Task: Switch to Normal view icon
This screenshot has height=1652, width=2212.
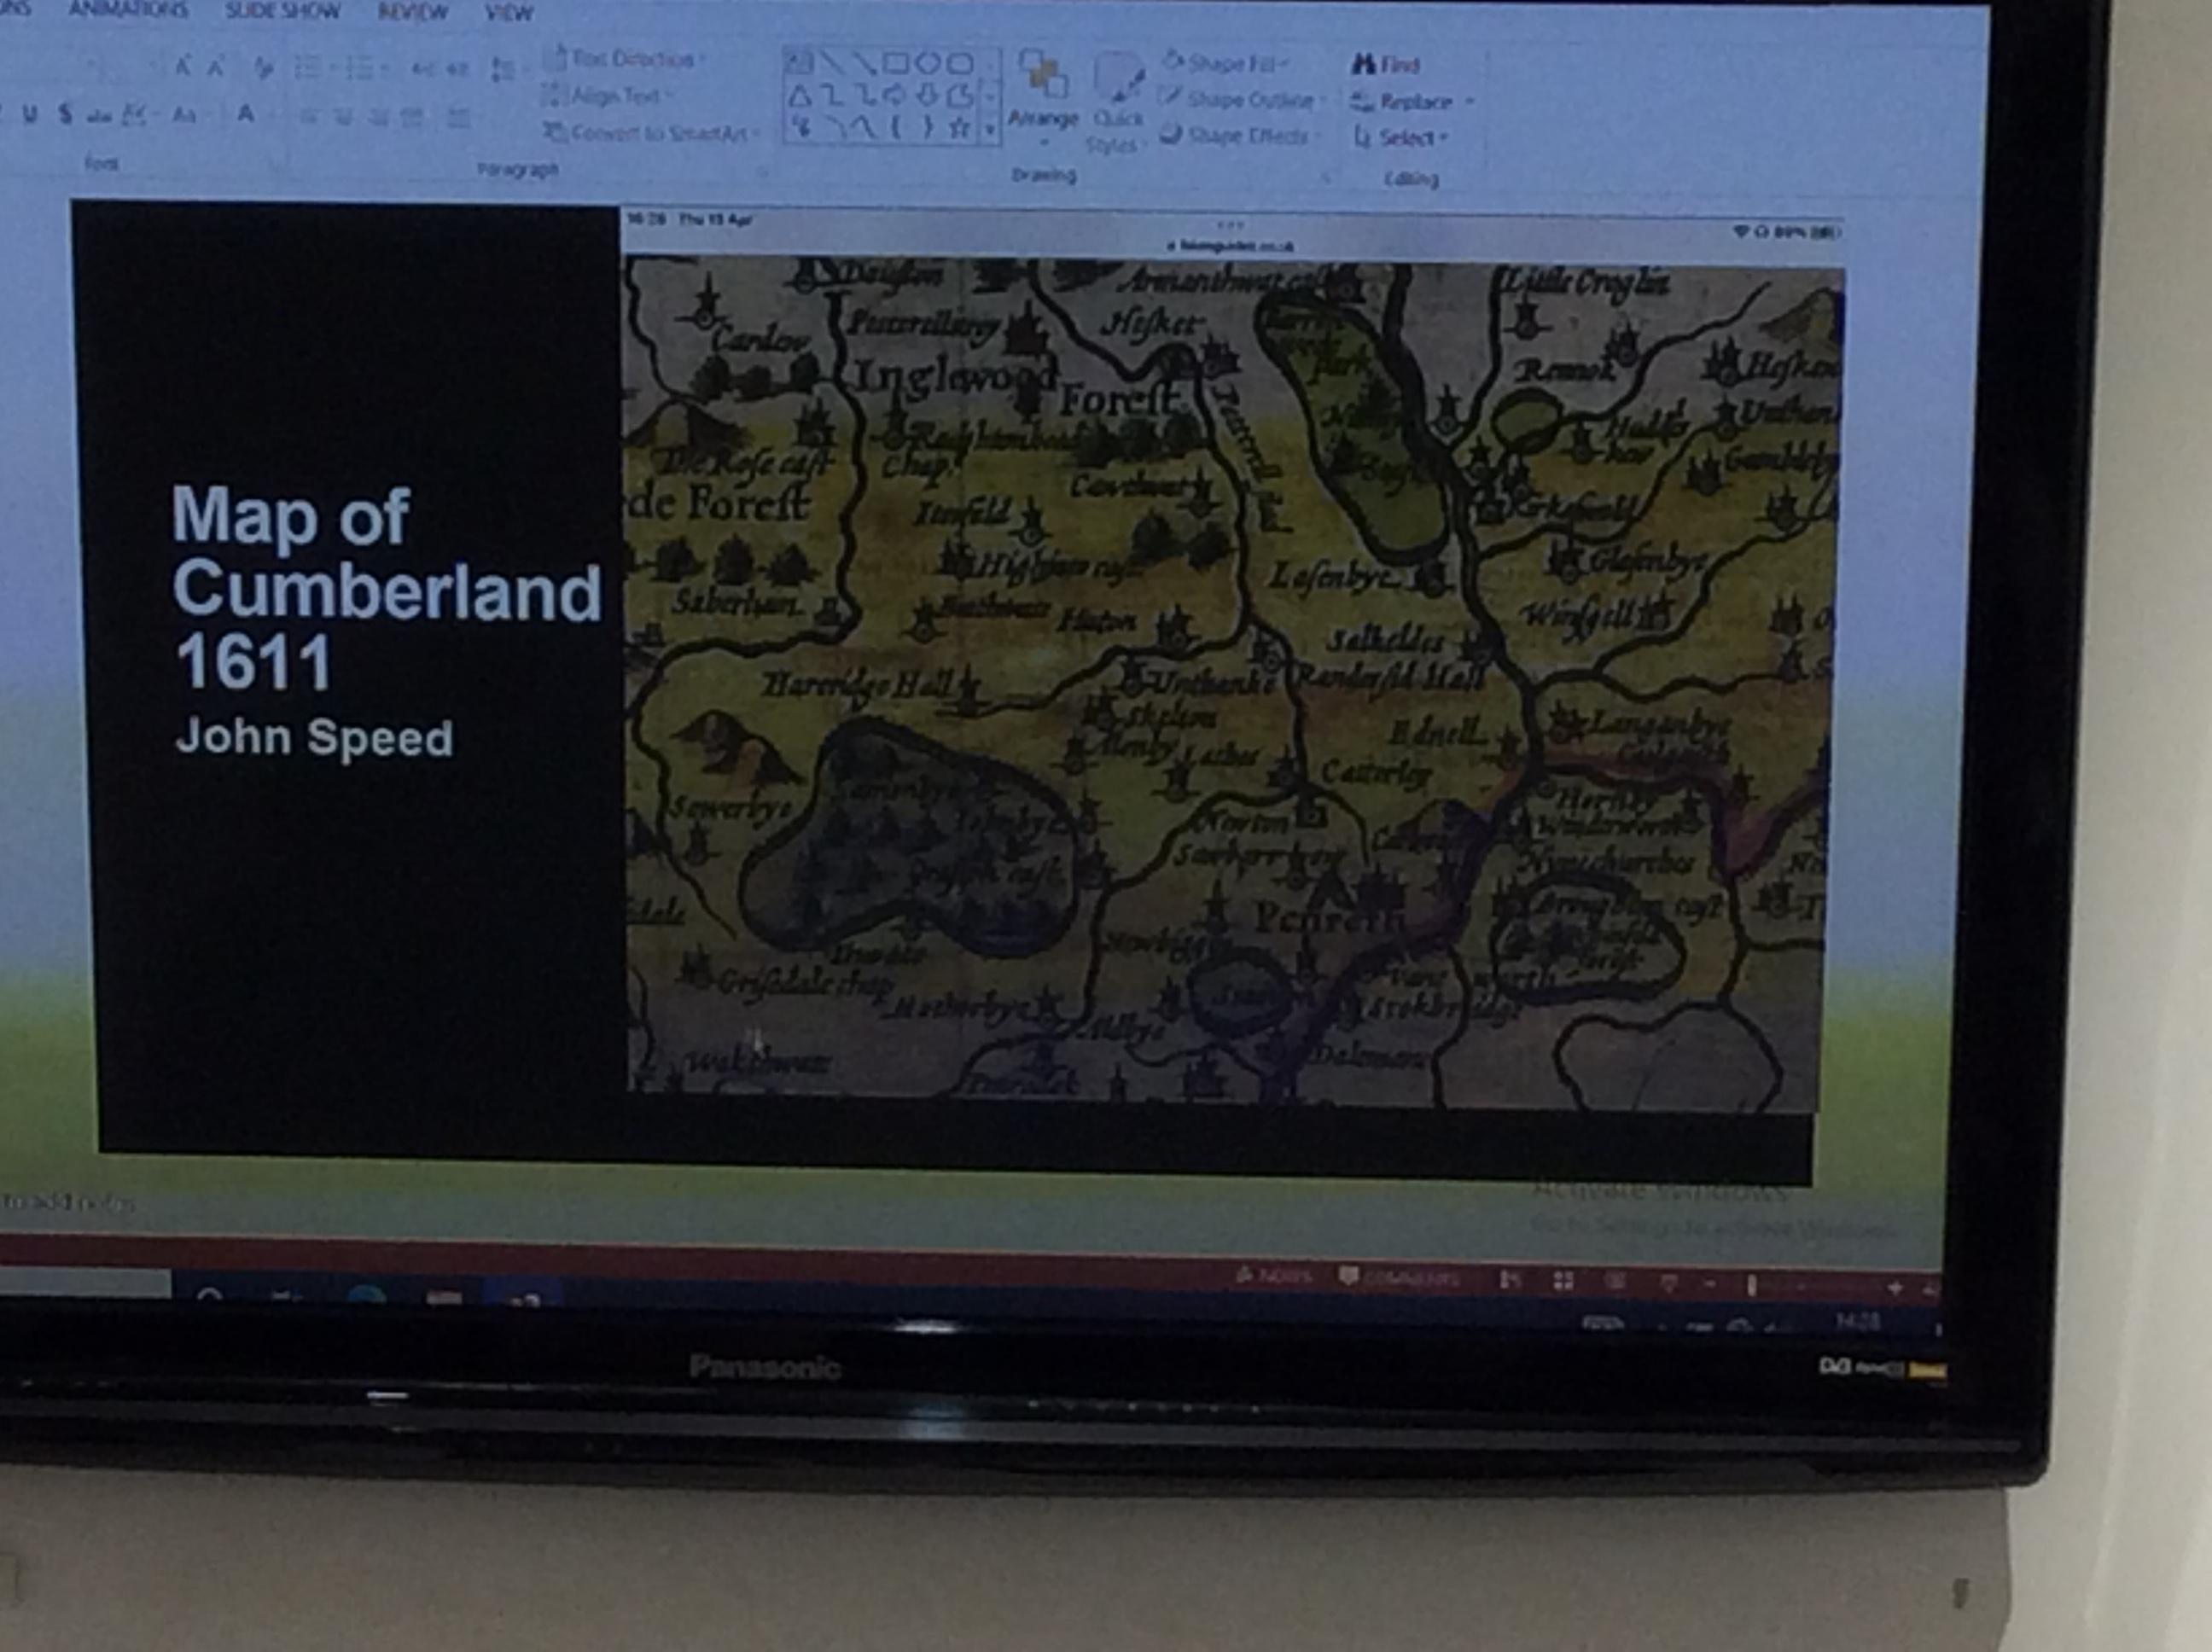Action: click(1511, 1280)
